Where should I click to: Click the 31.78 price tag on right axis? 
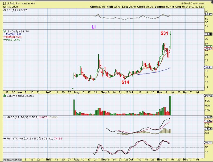coord(208,34)
